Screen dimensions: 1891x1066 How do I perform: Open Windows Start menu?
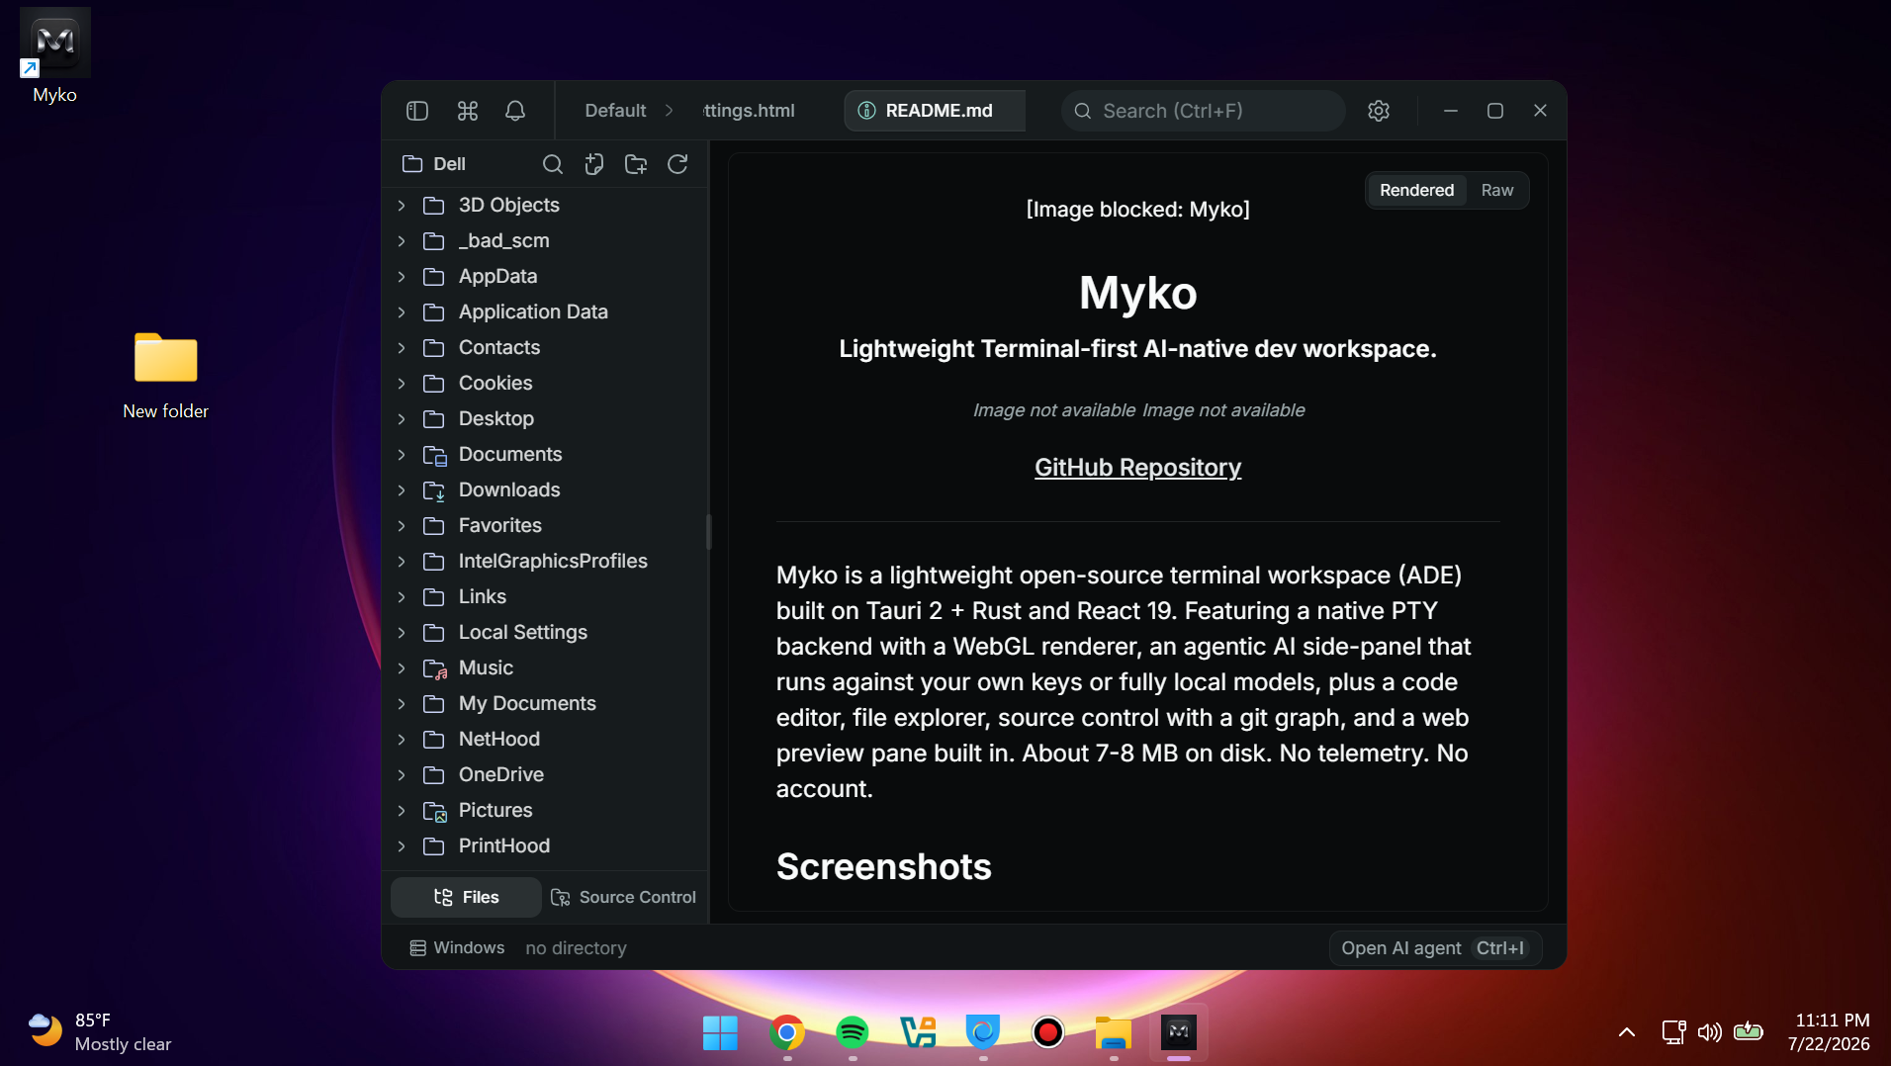point(720,1032)
